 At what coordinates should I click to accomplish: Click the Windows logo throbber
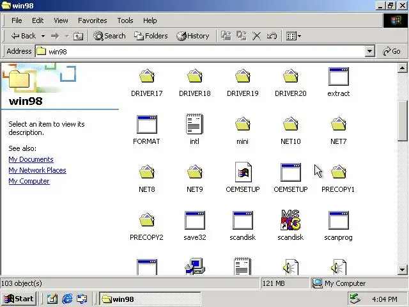396,20
